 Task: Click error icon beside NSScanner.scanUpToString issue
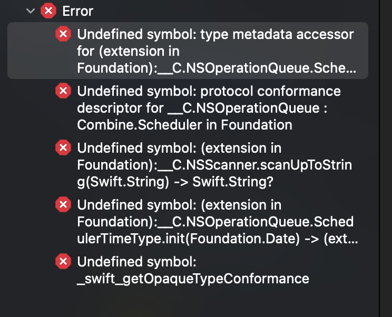point(63,148)
